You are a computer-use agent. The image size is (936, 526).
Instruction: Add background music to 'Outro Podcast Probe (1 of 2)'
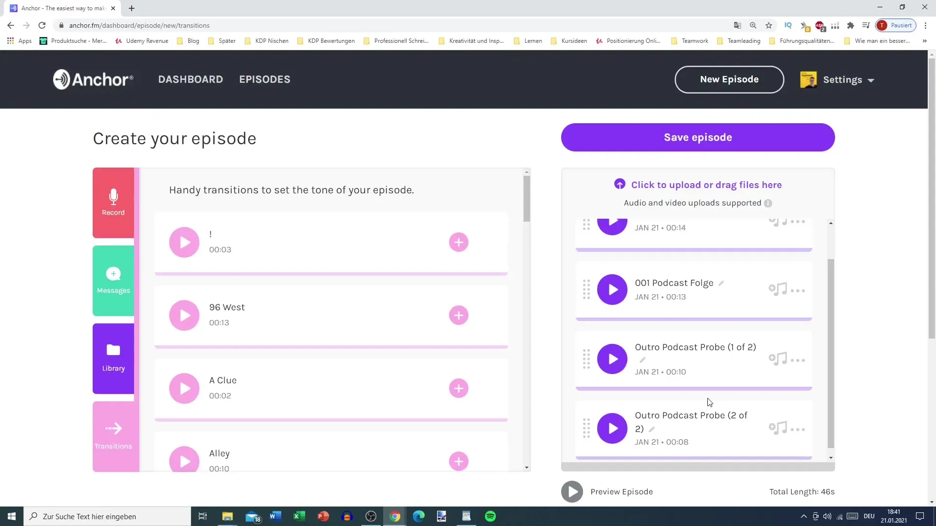(778, 359)
